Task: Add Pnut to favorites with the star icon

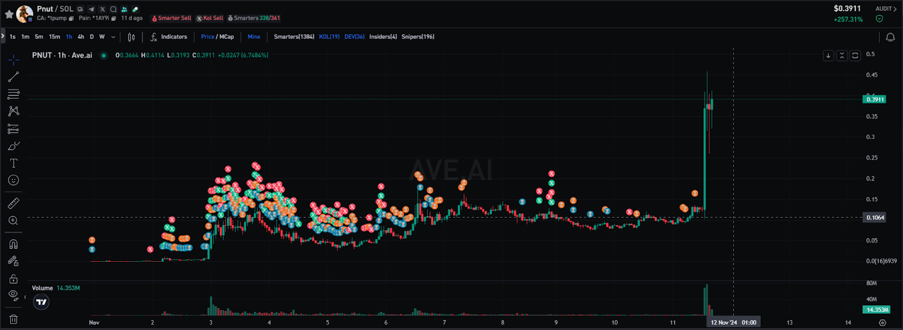Action: point(9,14)
